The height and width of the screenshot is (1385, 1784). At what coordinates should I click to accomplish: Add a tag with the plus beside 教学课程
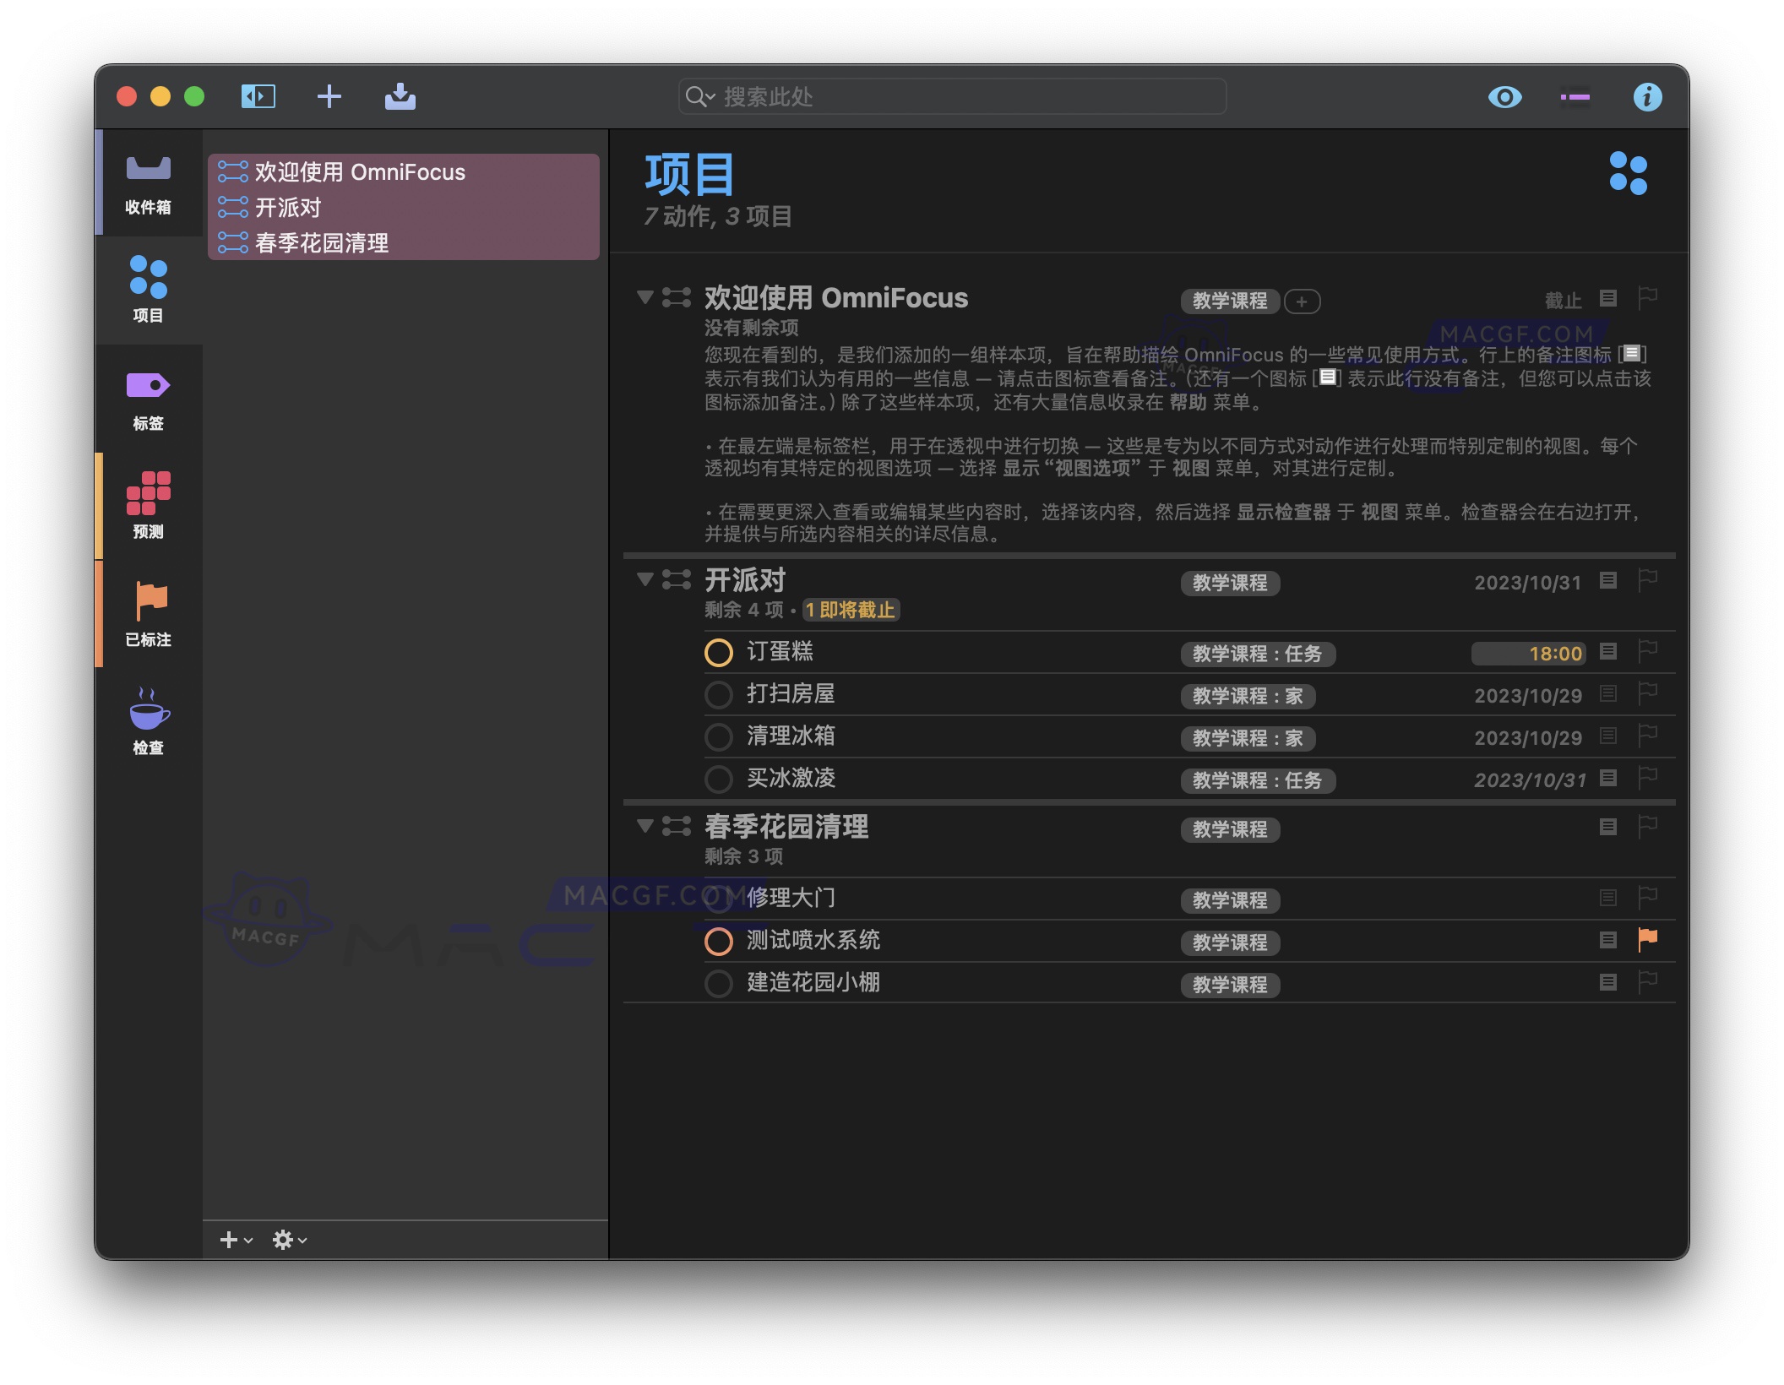[x=1302, y=301]
